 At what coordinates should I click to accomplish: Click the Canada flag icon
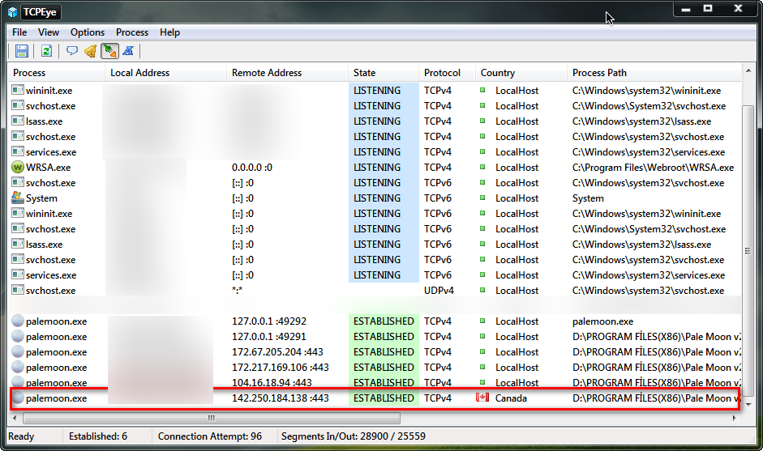coord(482,398)
